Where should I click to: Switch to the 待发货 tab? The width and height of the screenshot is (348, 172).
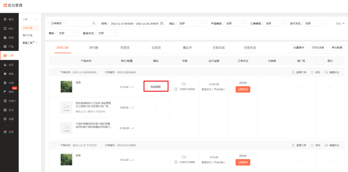tap(125, 48)
